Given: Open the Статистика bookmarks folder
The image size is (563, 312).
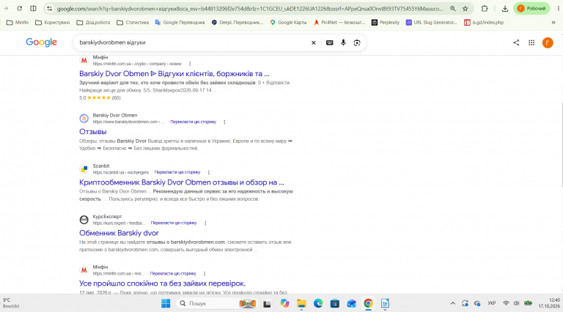Looking at the screenshot, I should click(x=133, y=22).
